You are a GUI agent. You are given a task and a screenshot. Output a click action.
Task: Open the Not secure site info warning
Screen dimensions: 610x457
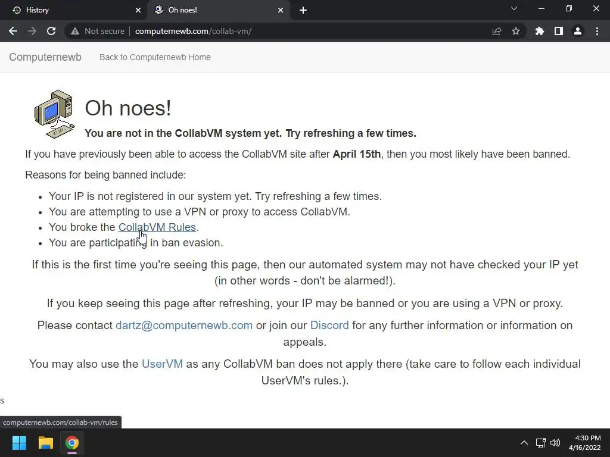[97, 31]
